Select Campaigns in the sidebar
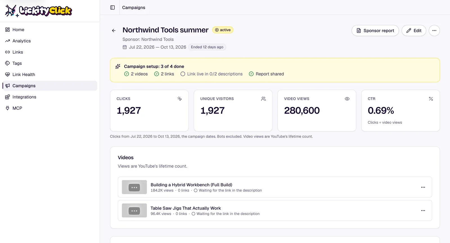450x243 pixels. pos(50,86)
